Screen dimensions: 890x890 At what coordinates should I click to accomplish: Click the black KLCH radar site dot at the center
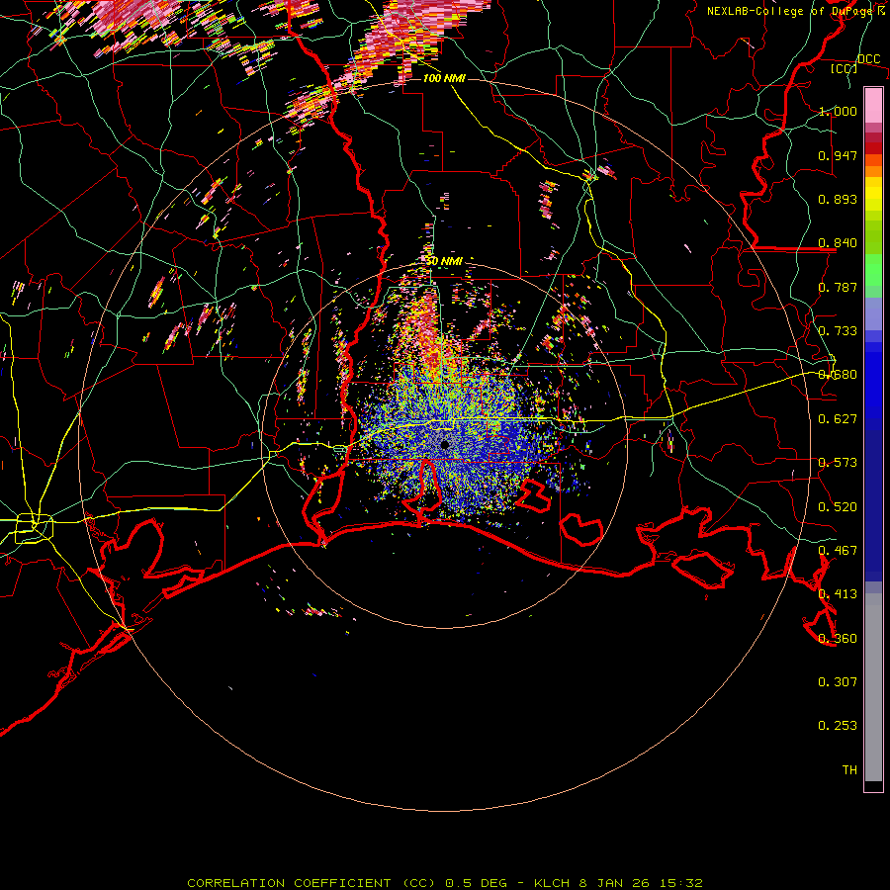445,445
